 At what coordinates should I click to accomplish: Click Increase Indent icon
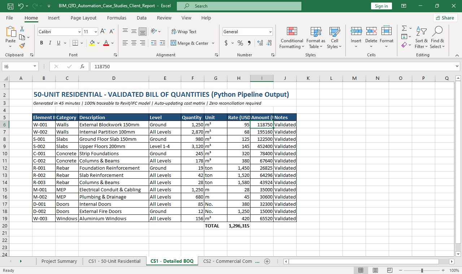pyautogui.click(x=162, y=43)
